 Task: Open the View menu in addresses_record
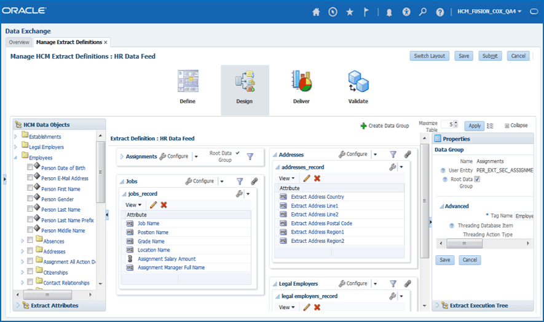pos(286,178)
